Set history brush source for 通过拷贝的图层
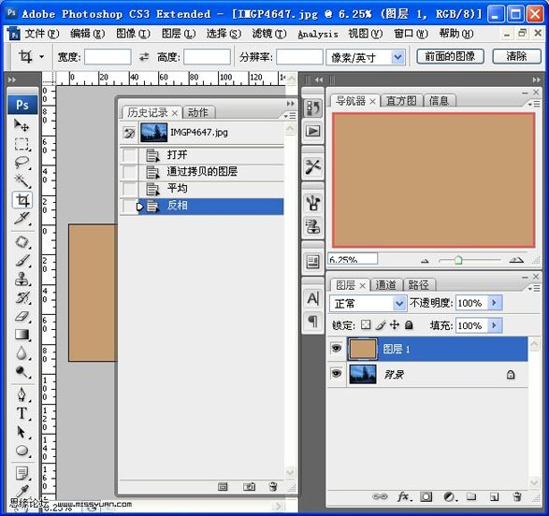This screenshot has width=549, height=516. coord(129,172)
